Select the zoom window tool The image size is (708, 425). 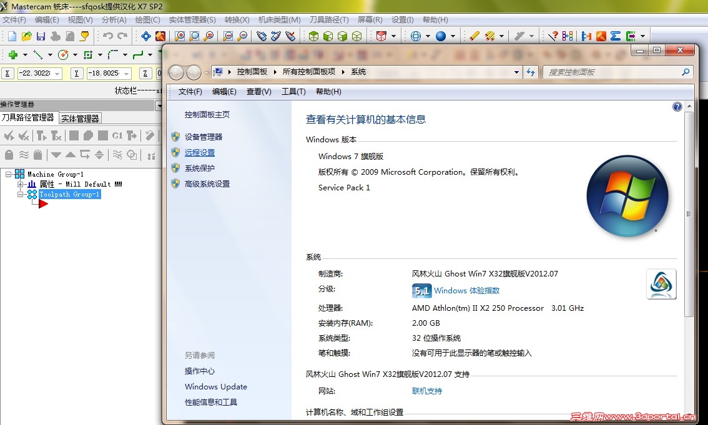[x=179, y=36]
